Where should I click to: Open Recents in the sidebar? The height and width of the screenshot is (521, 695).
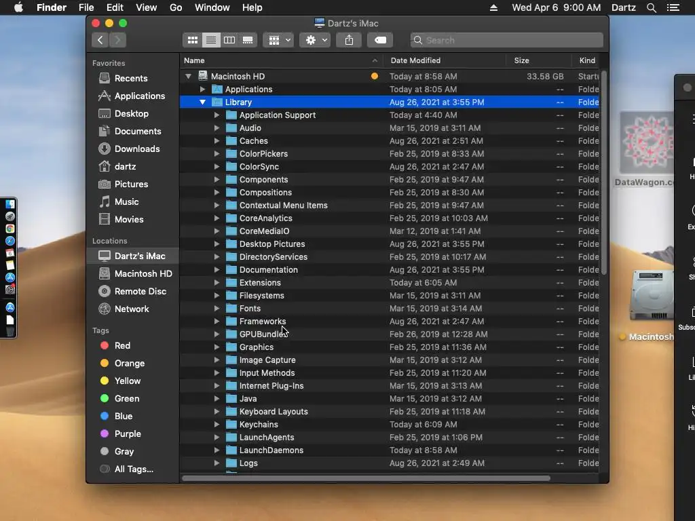[x=132, y=79]
